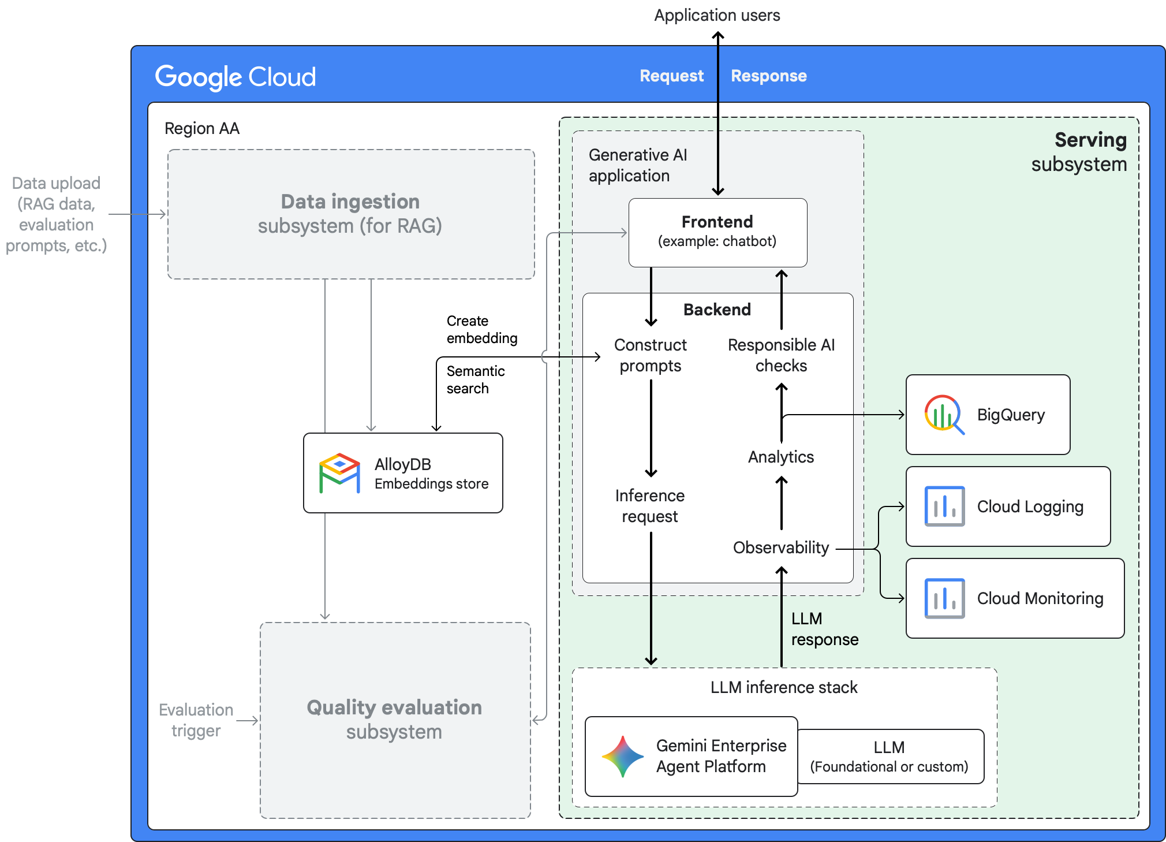Click the 'Response' label
The image size is (1166, 842).
(768, 76)
